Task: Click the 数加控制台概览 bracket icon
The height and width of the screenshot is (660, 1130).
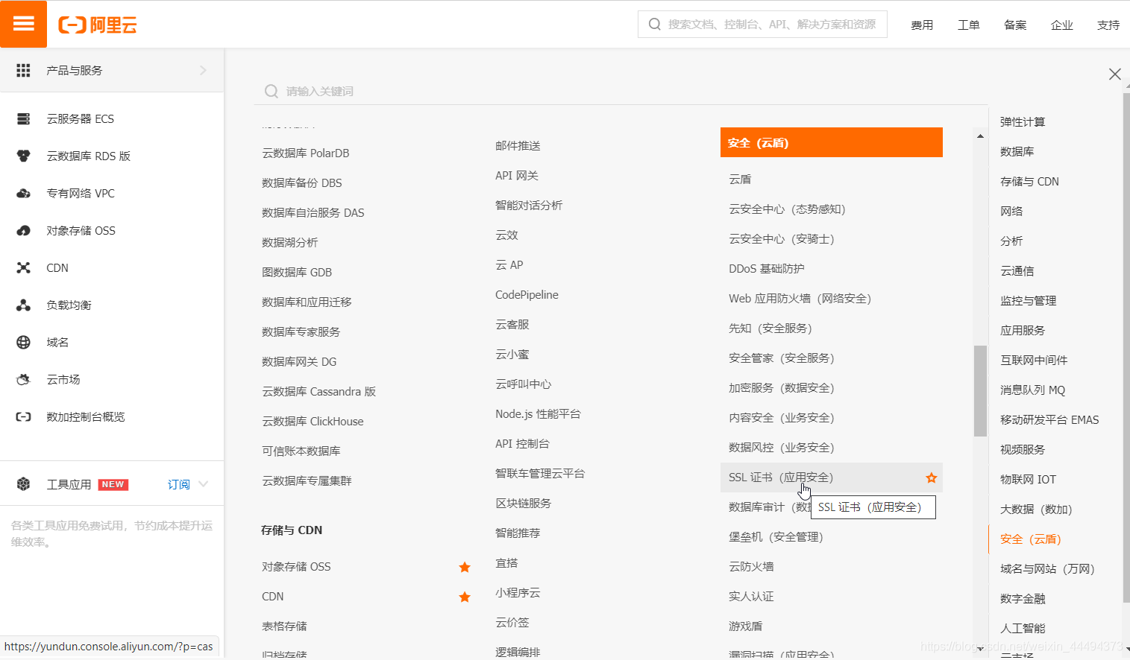Action: click(24, 417)
